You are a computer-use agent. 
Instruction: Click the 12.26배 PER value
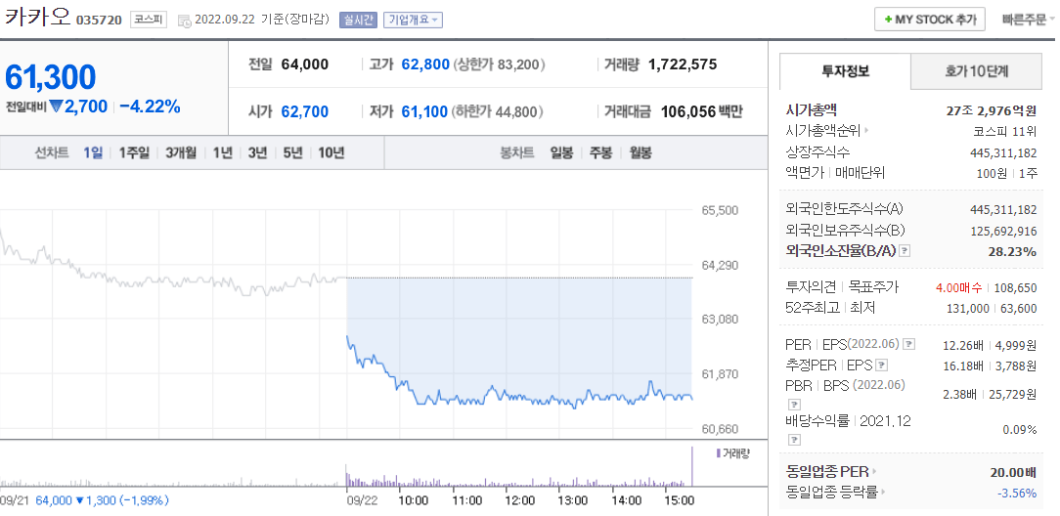962,345
